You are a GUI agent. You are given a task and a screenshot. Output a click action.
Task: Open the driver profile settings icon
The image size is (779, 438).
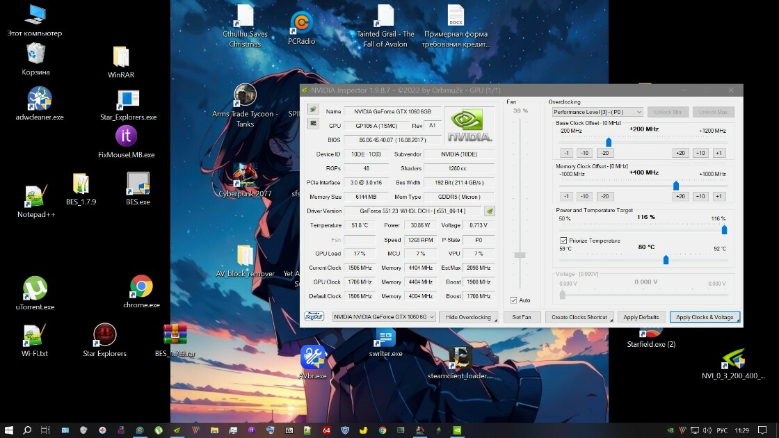[x=490, y=211]
